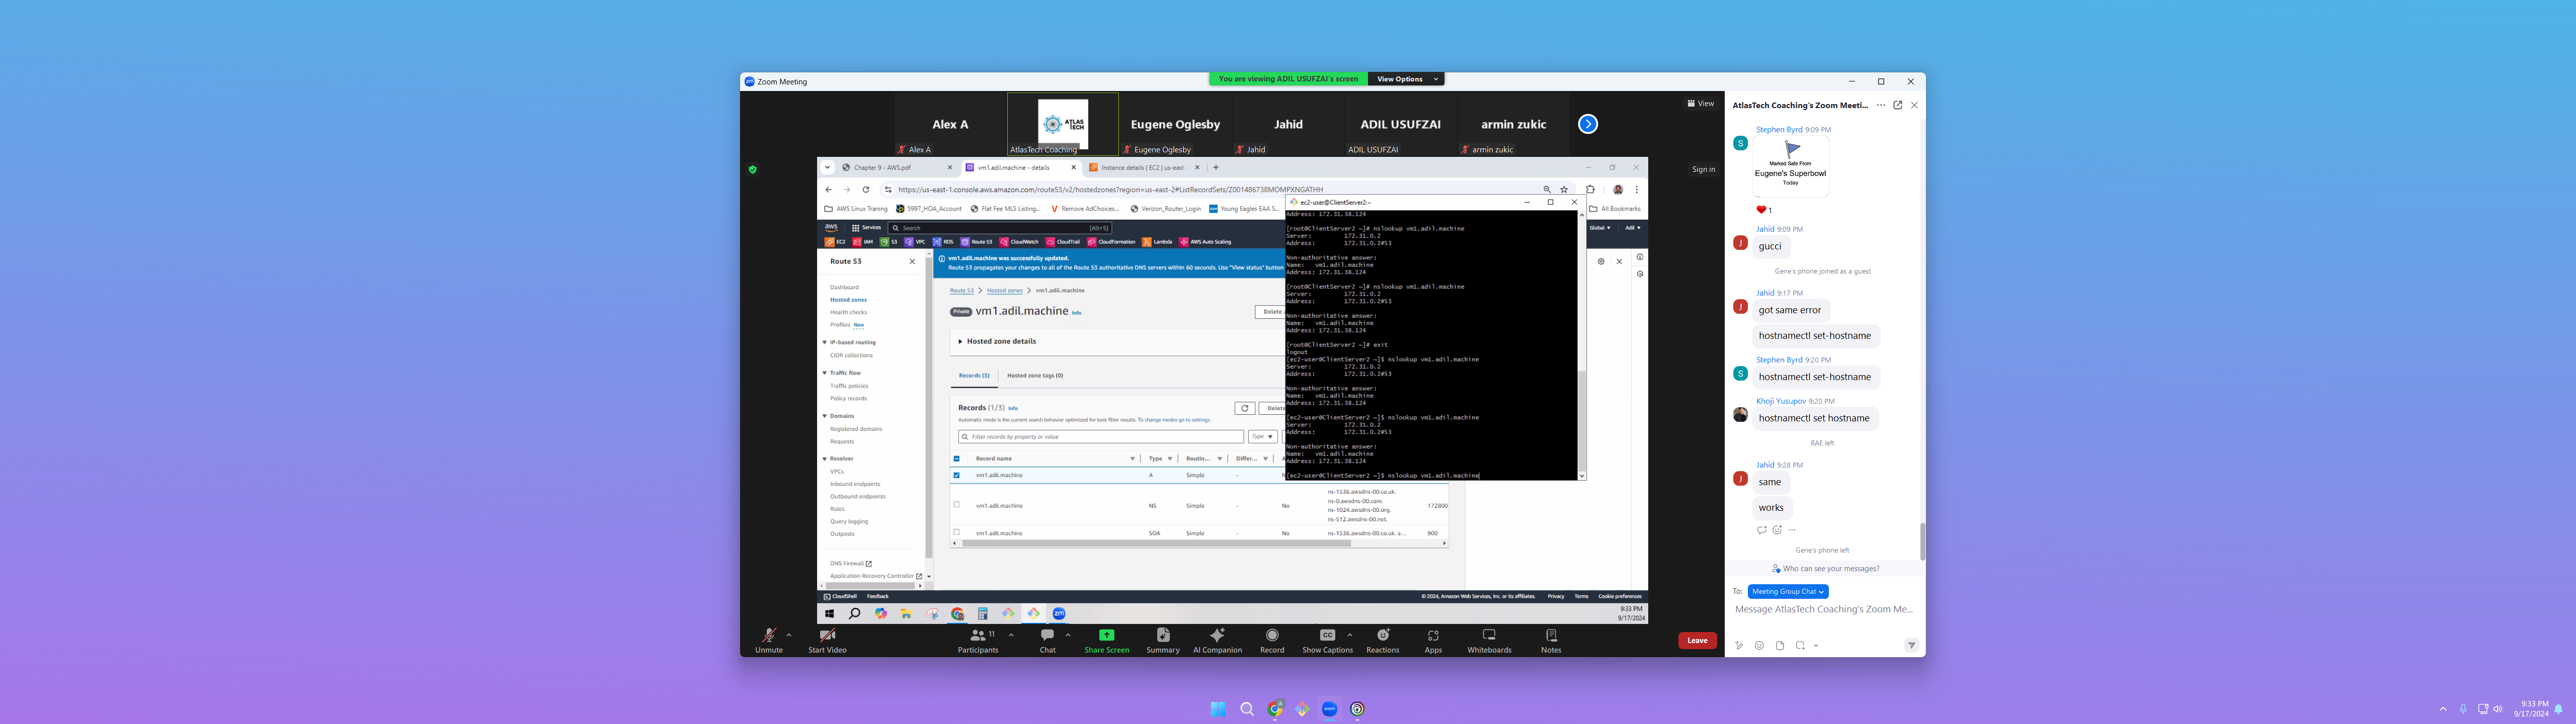The height and width of the screenshot is (724, 2576).
Task: Click the green Share Screen button
Action: (x=1106, y=639)
